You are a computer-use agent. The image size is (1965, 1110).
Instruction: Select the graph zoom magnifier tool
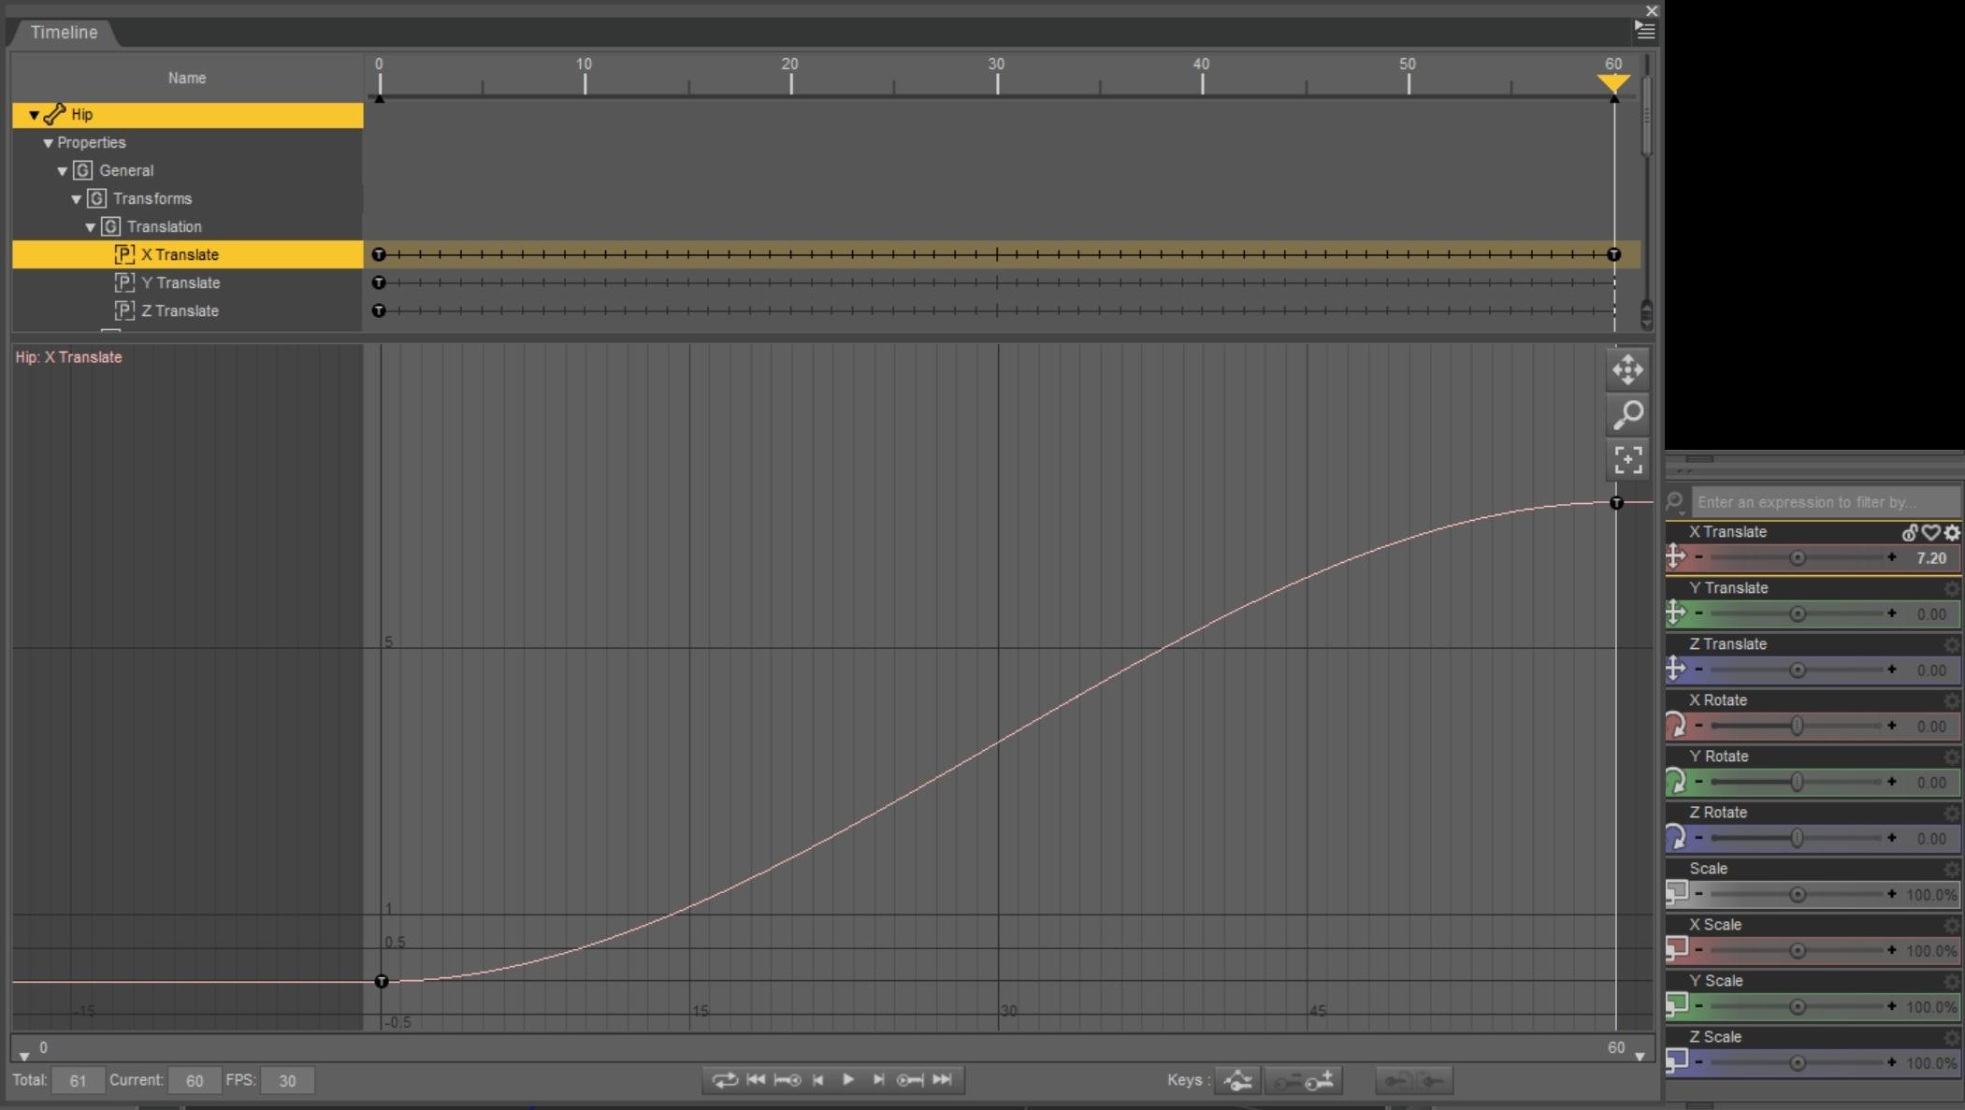coord(1627,414)
